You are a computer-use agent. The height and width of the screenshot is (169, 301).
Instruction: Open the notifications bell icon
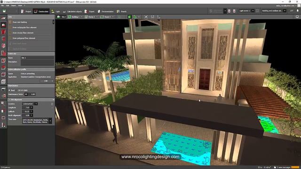click(x=298, y=11)
